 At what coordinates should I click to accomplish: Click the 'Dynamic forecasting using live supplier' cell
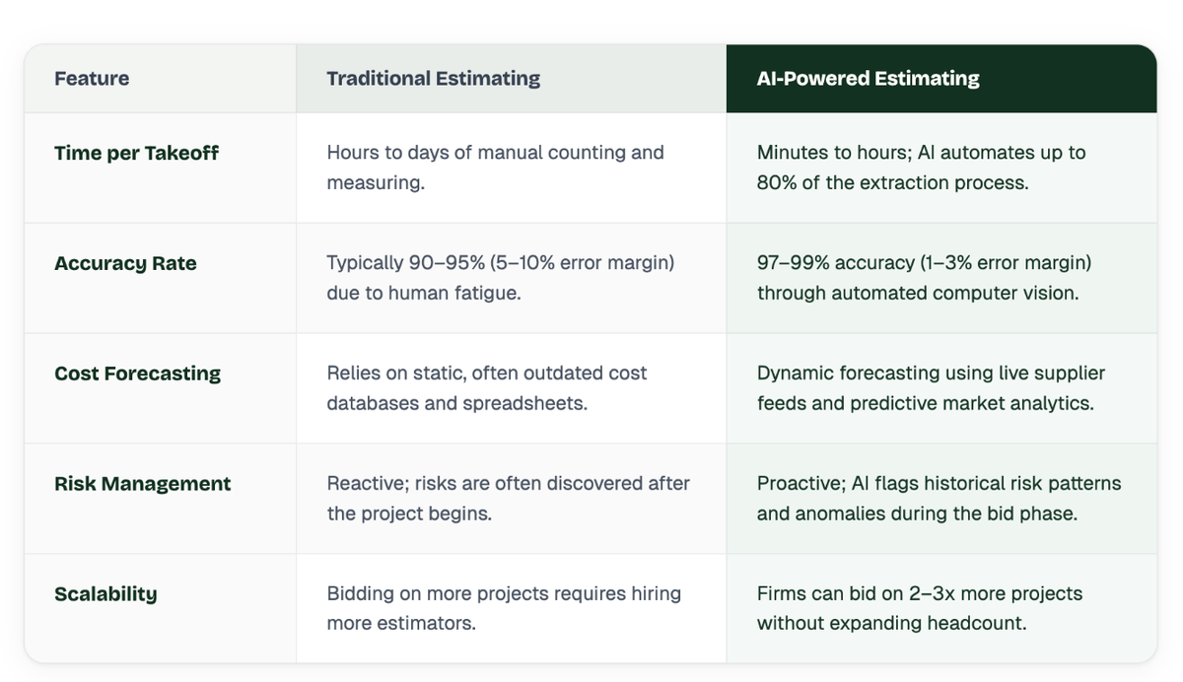click(941, 388)
